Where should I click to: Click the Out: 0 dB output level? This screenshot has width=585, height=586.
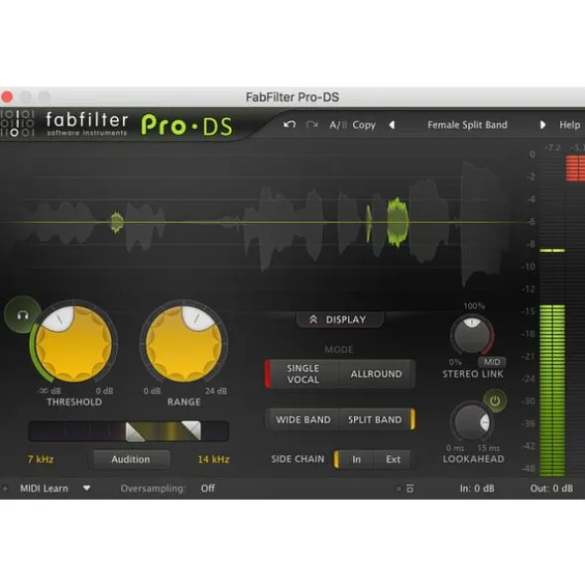(x=551, y=488)
